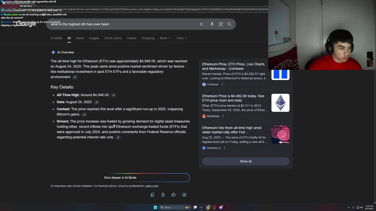Switch to AI Mode tab
Image resolution: width=376 pixels, height=211 pixels.
click(56, 38)
